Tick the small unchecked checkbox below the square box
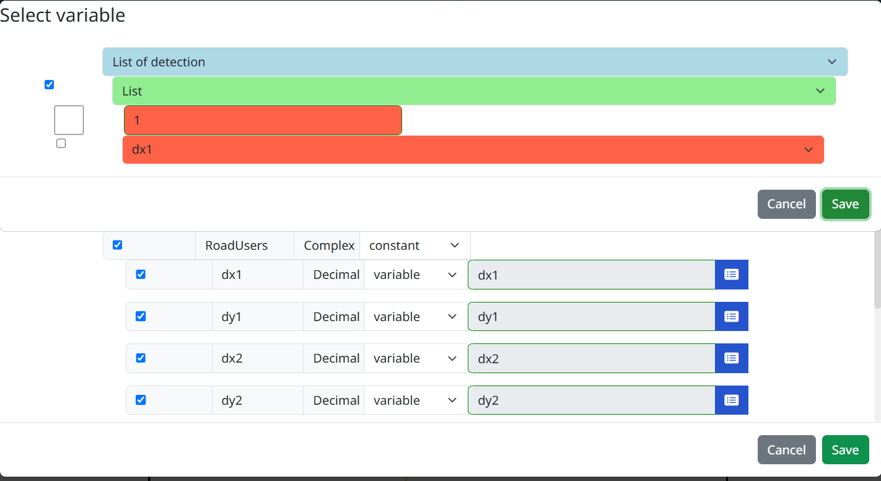 tap(61, 143)
